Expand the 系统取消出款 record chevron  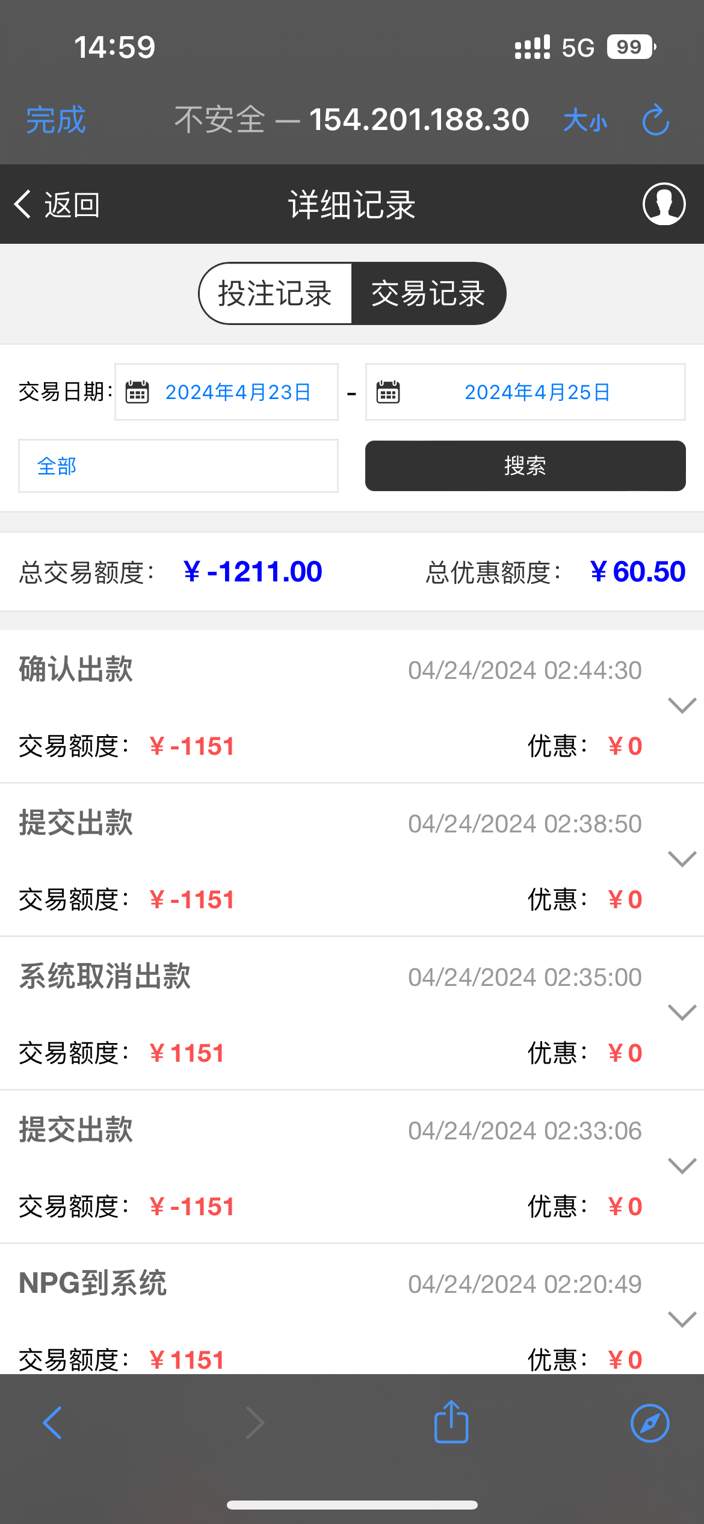click(x=682, y=1012)
